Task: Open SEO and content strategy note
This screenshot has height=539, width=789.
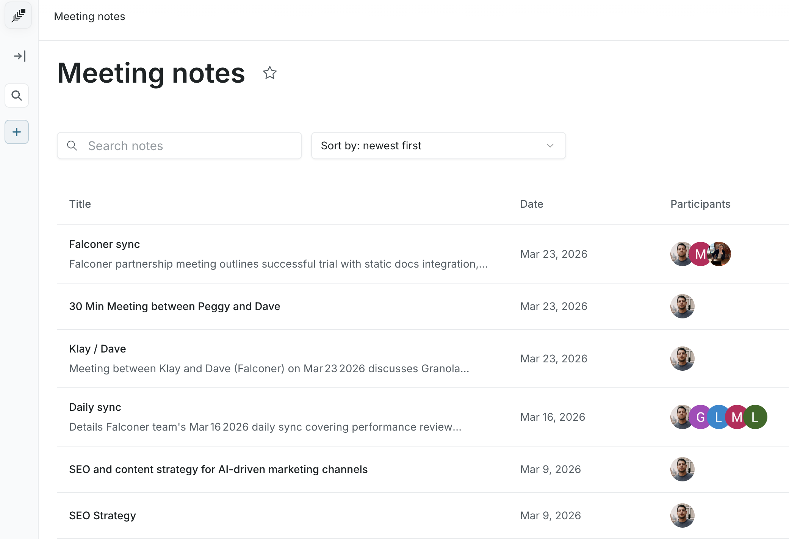Action: point(218,470)
